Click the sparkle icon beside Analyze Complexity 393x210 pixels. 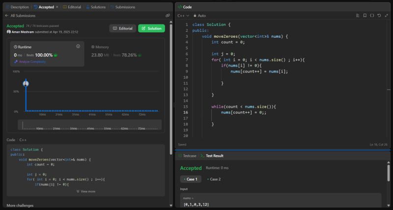click(16, 61)
